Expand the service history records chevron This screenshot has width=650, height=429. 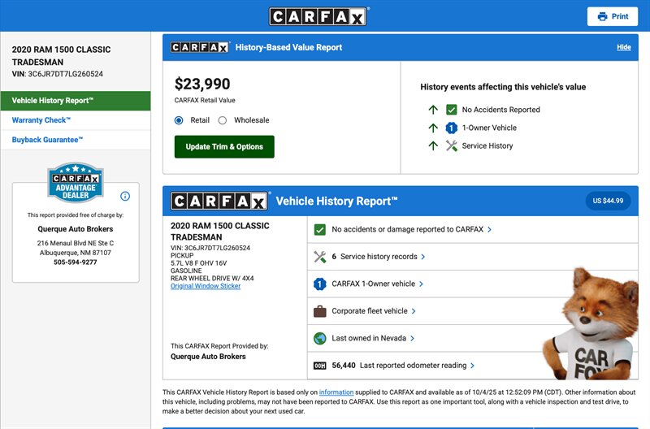click(x=424, y=257)
